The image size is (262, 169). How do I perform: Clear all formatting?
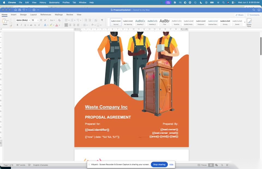(59, 20)
